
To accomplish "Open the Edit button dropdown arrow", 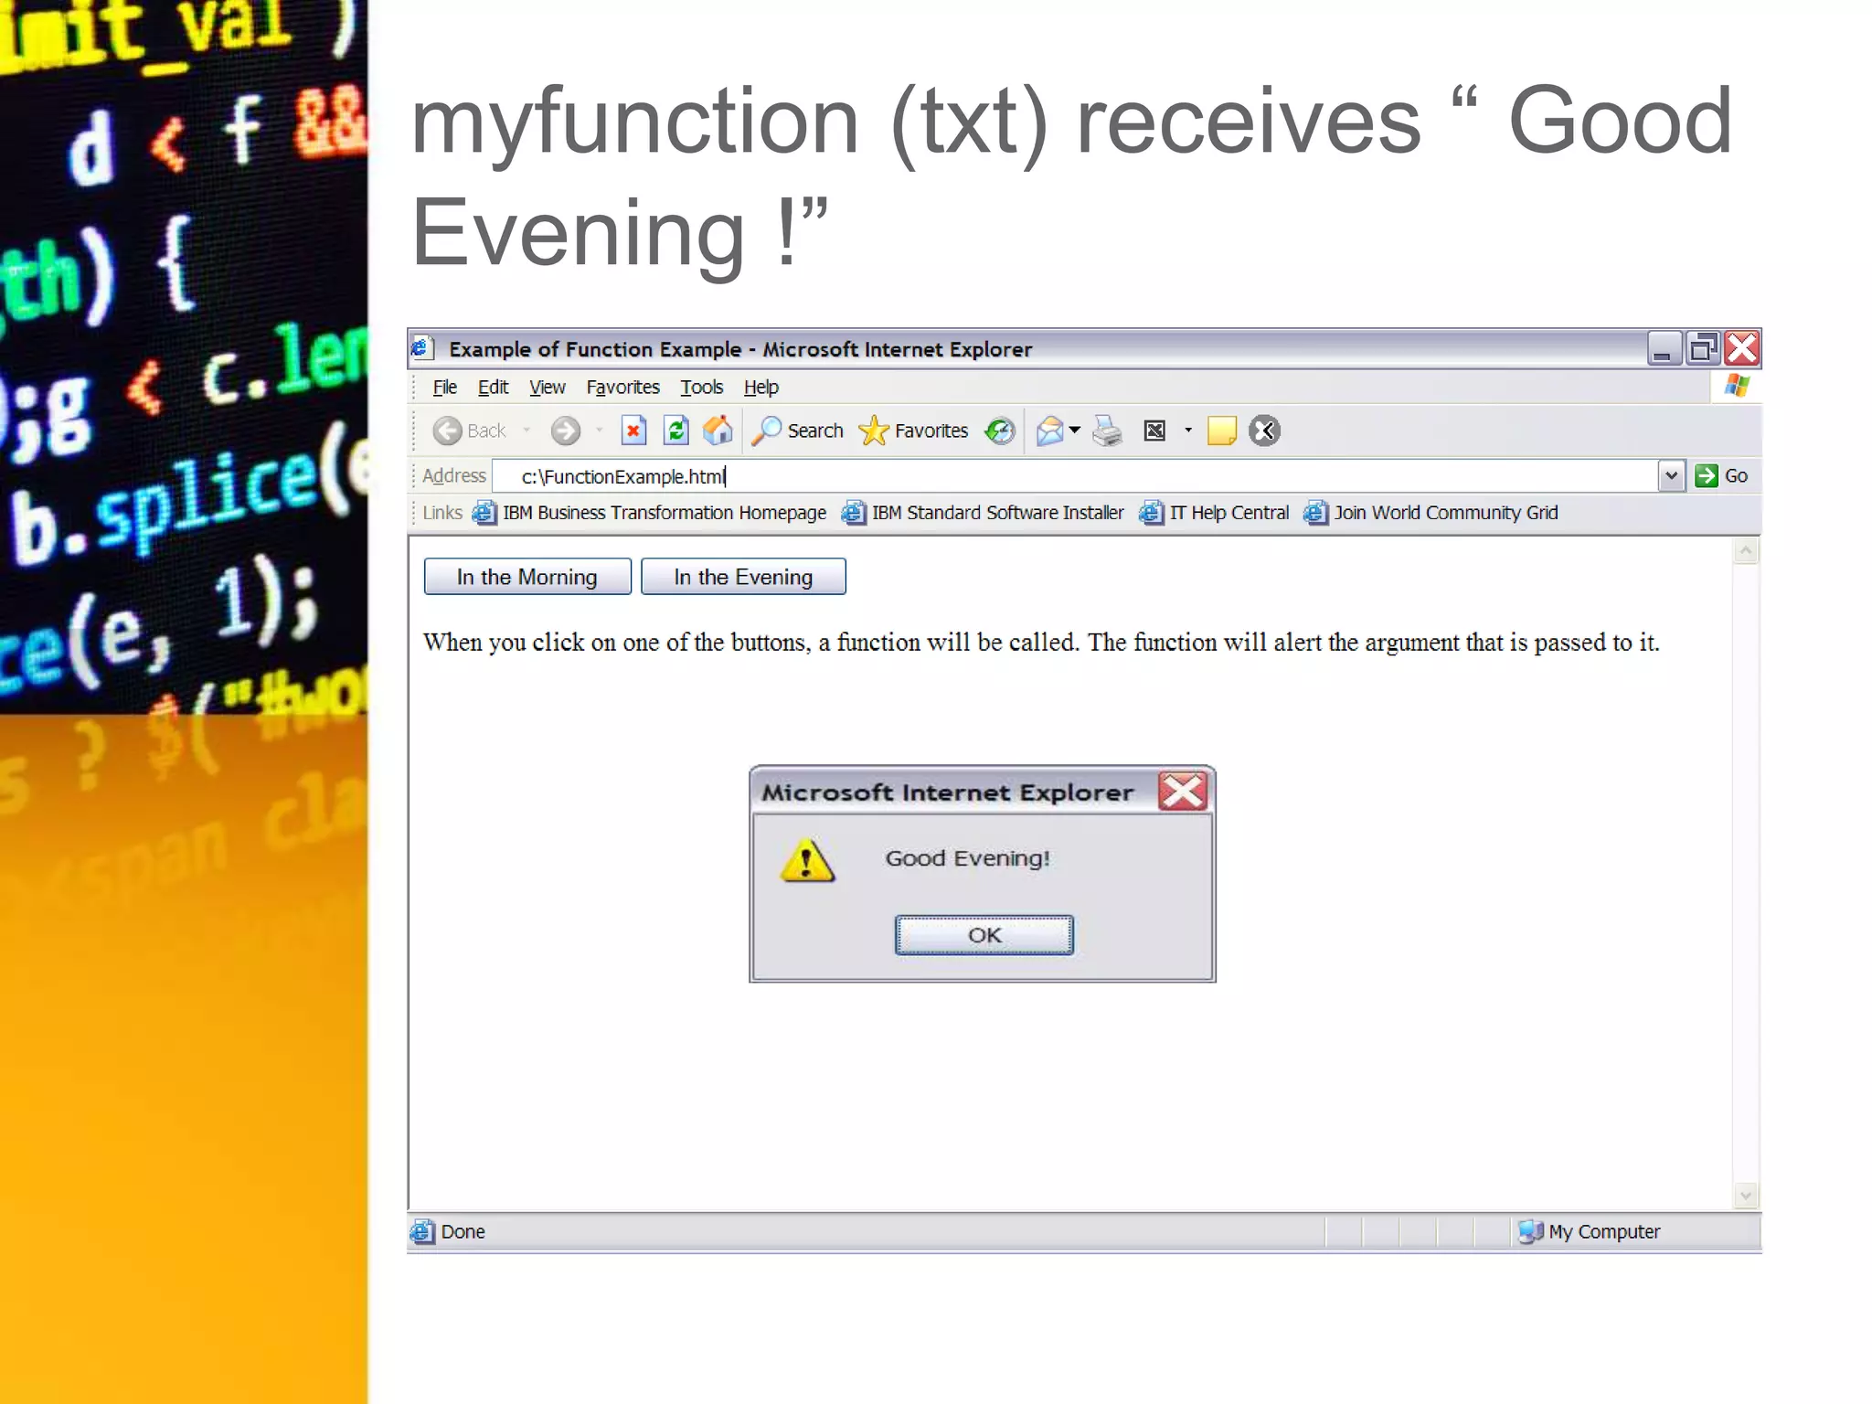I will (x=1188, y=431).
